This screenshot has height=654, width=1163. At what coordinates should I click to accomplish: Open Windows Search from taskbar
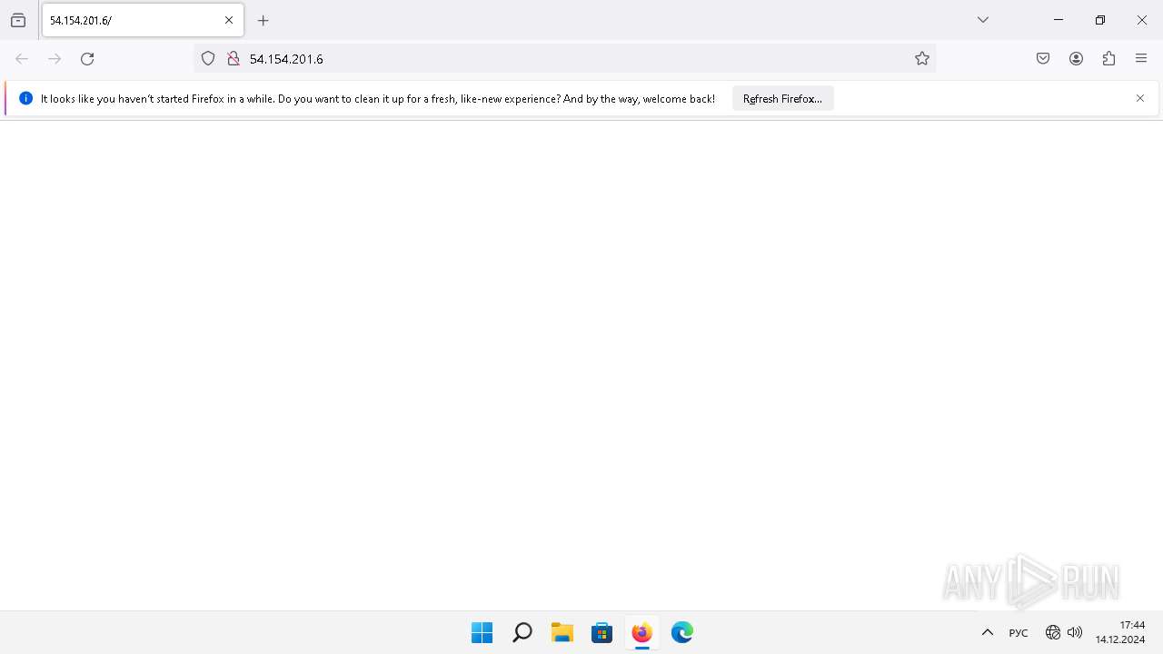(522, 632)
